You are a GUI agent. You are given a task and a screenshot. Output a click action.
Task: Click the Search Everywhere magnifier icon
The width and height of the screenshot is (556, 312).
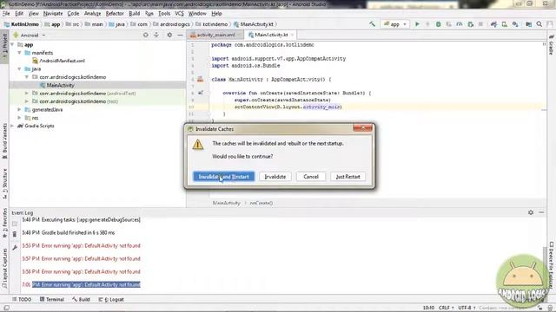click(539, 24)
